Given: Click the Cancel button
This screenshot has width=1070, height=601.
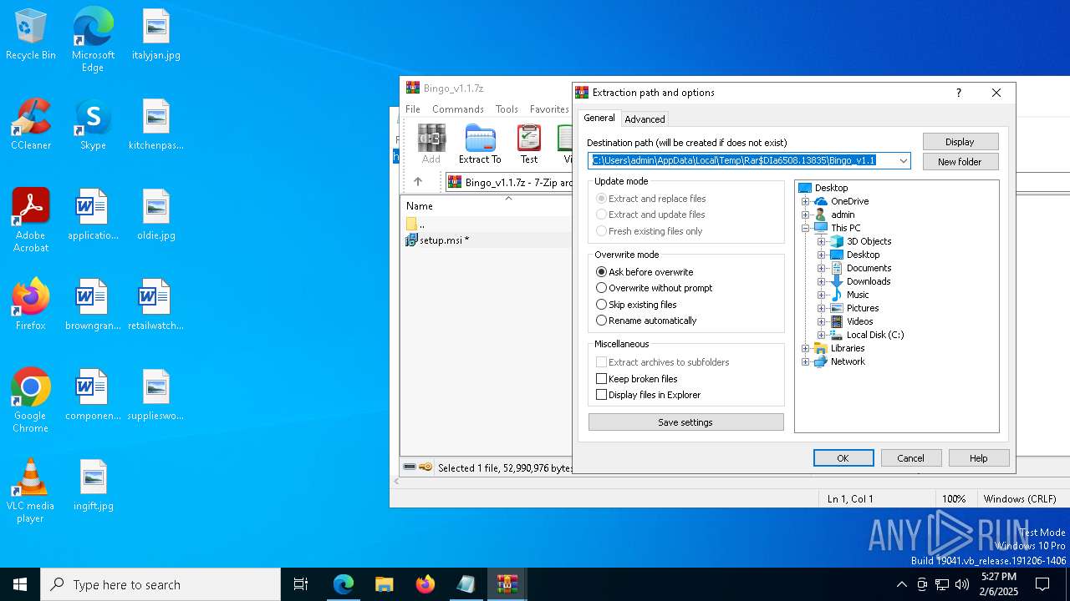Looking at the screenshot, I should tap(911, 458).
